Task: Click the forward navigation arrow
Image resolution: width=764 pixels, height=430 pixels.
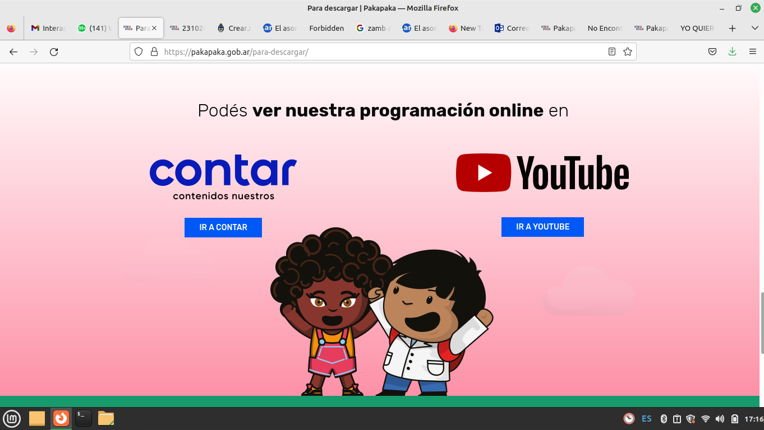Action: point(34,52)
